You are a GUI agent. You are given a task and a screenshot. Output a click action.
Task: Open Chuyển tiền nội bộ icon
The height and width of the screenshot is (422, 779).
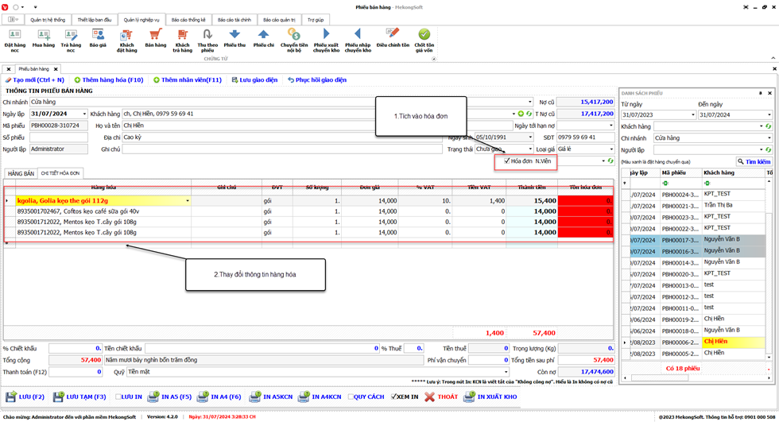click(x=293, y=36)
